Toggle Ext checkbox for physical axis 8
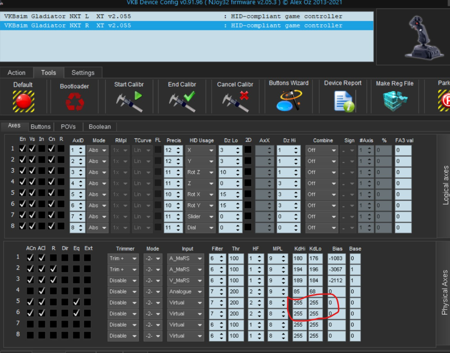Image resolution: width=450 pixels, height=353 pixels. [x=87, y=335]
